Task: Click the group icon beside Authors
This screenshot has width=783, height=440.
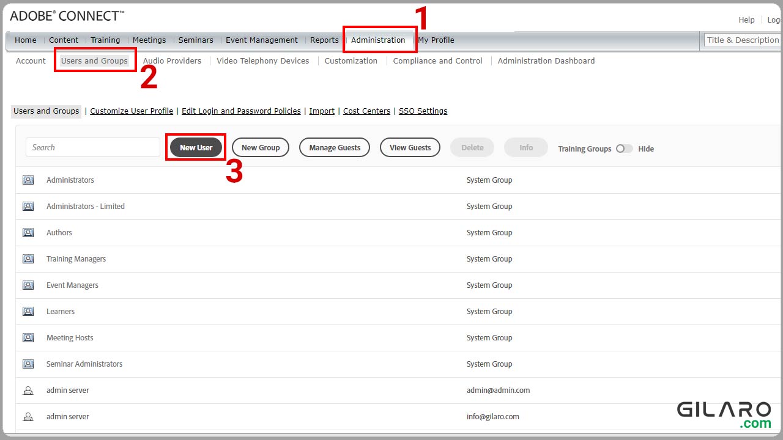Action: coord(28,233)
